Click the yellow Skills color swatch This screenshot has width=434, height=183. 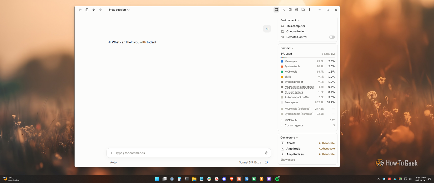pyautogui.click(x=282, y=77)
